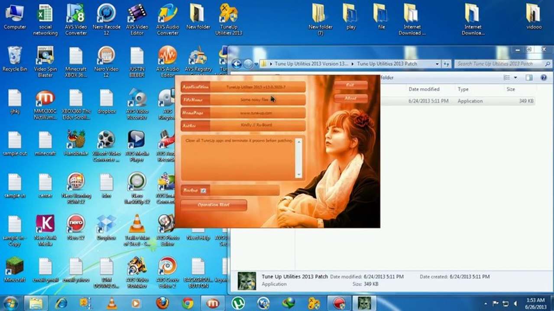554x311 pixels.
Task: Click the taskbar clock showing 1:53 AM
Action: pos(535,303)
